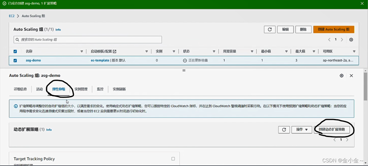Sort by 名称 column arrow
This screenshot has width=368, height=166.
pos(82,52)
